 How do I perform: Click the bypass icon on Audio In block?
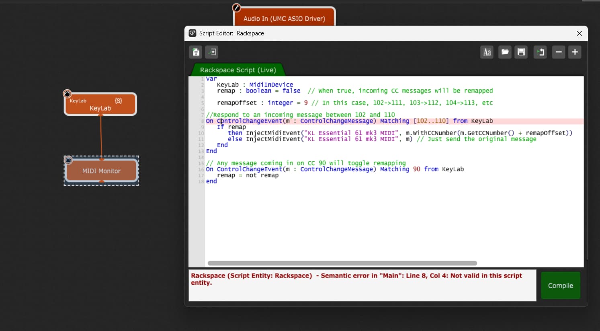[236, 8]
